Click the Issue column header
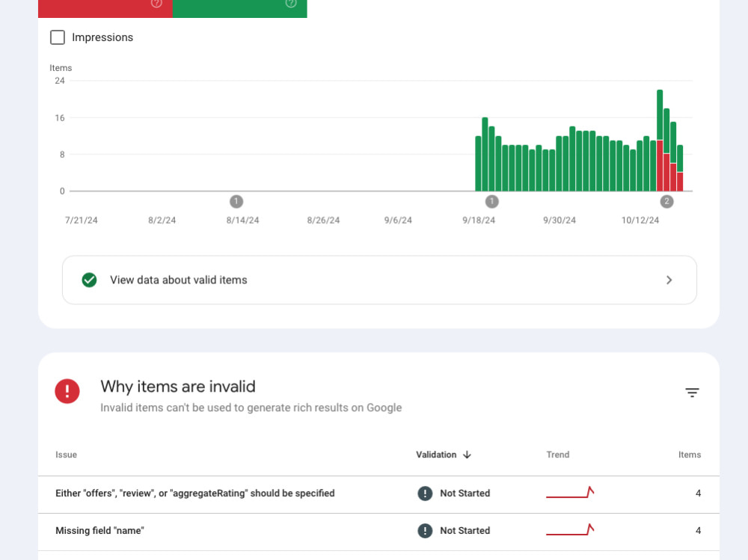The image size is (748, 560). pos(66,455)
